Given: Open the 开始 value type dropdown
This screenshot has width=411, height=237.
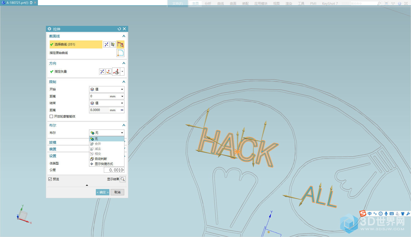Looking at the screenshot, I should coord(107,89).
